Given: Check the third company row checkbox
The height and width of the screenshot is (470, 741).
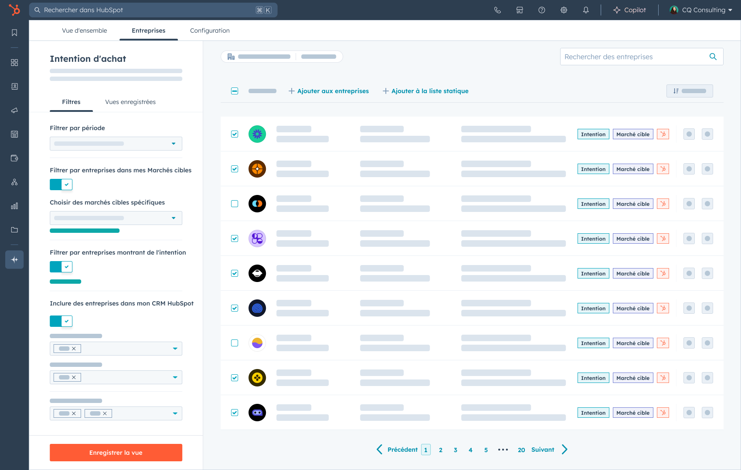Looking at the screenshot, I should [x=235, y=204].
